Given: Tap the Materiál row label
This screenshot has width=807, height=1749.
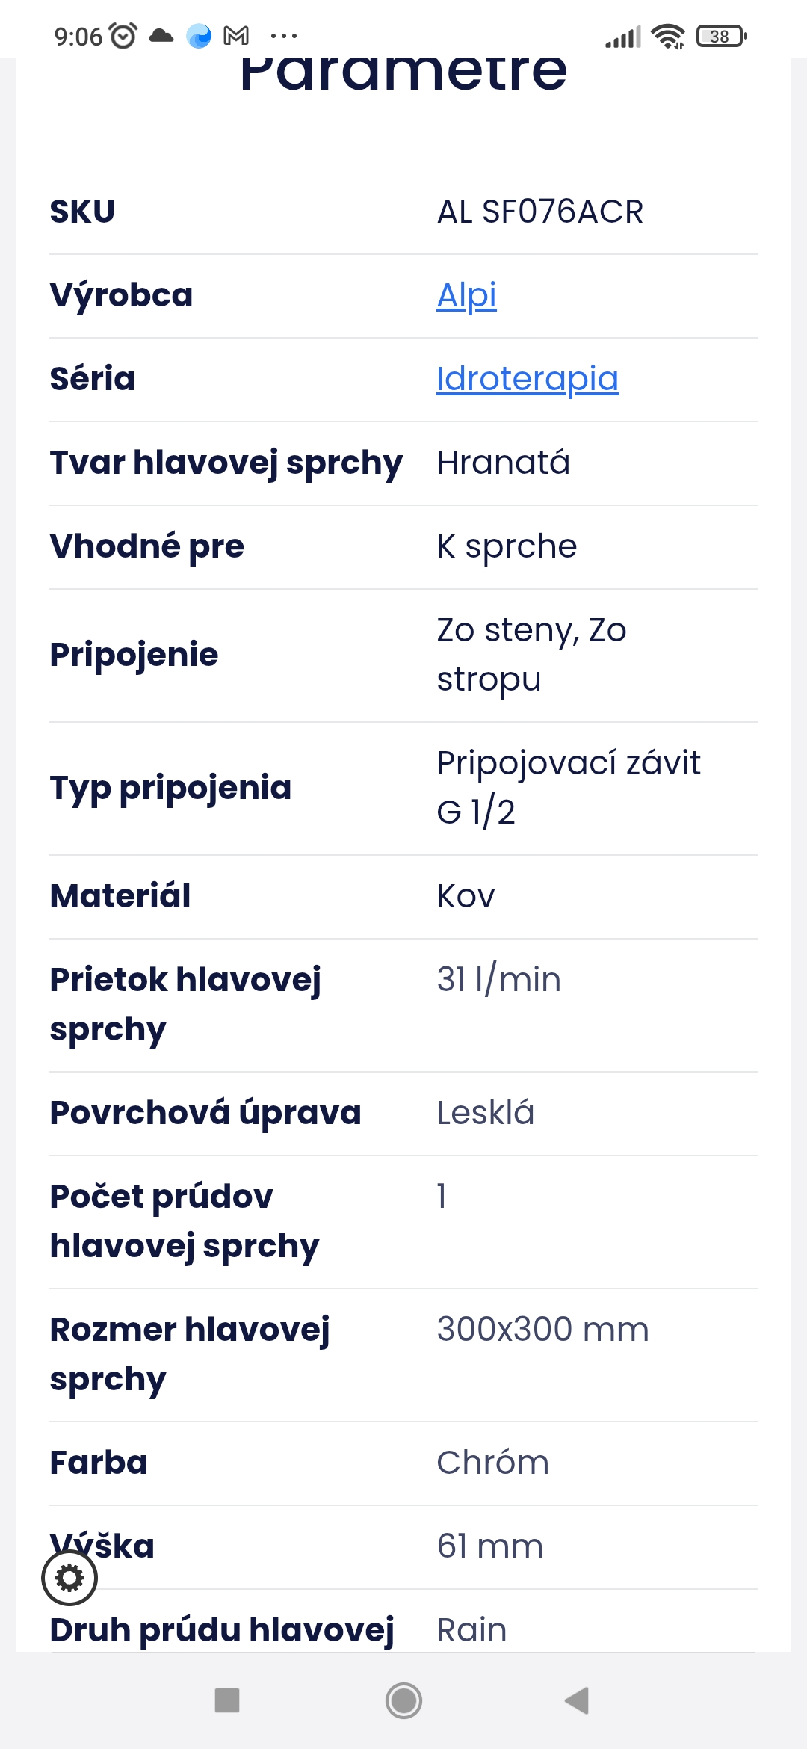Looking at the screenshot, I should 120,896.
